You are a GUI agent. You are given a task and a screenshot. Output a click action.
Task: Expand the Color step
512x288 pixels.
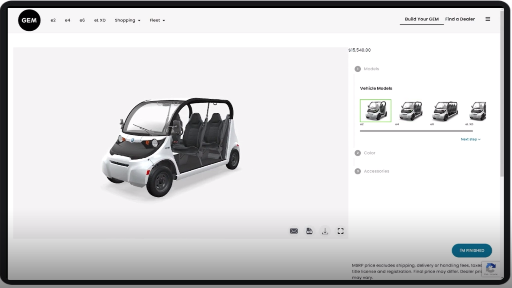[x=370, y=153]
